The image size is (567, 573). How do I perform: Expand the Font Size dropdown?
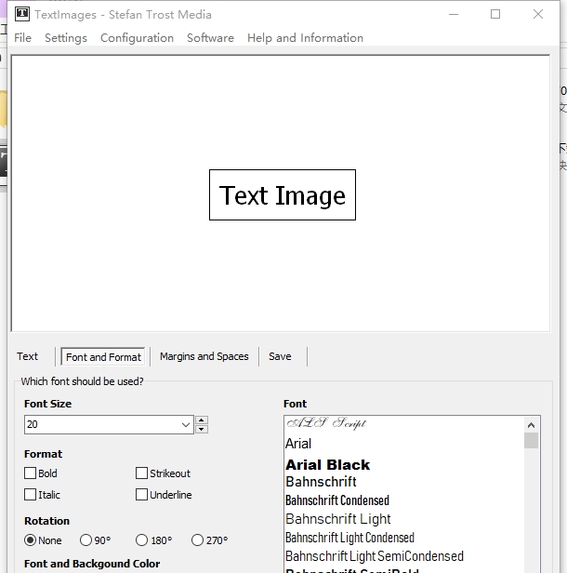pyautogui.click(x=187, y=424)
